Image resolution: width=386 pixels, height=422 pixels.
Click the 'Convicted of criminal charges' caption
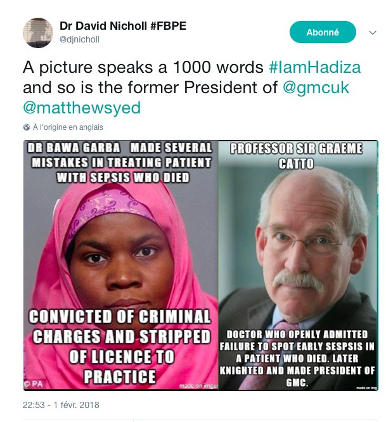(x=120, y=326)
